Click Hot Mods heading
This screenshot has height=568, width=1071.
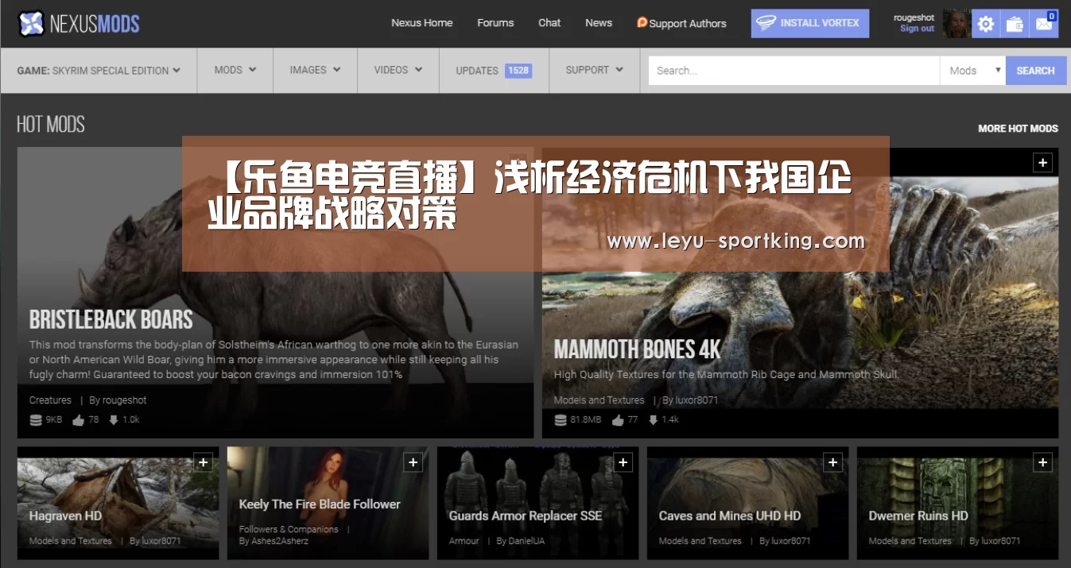[51, 124]
